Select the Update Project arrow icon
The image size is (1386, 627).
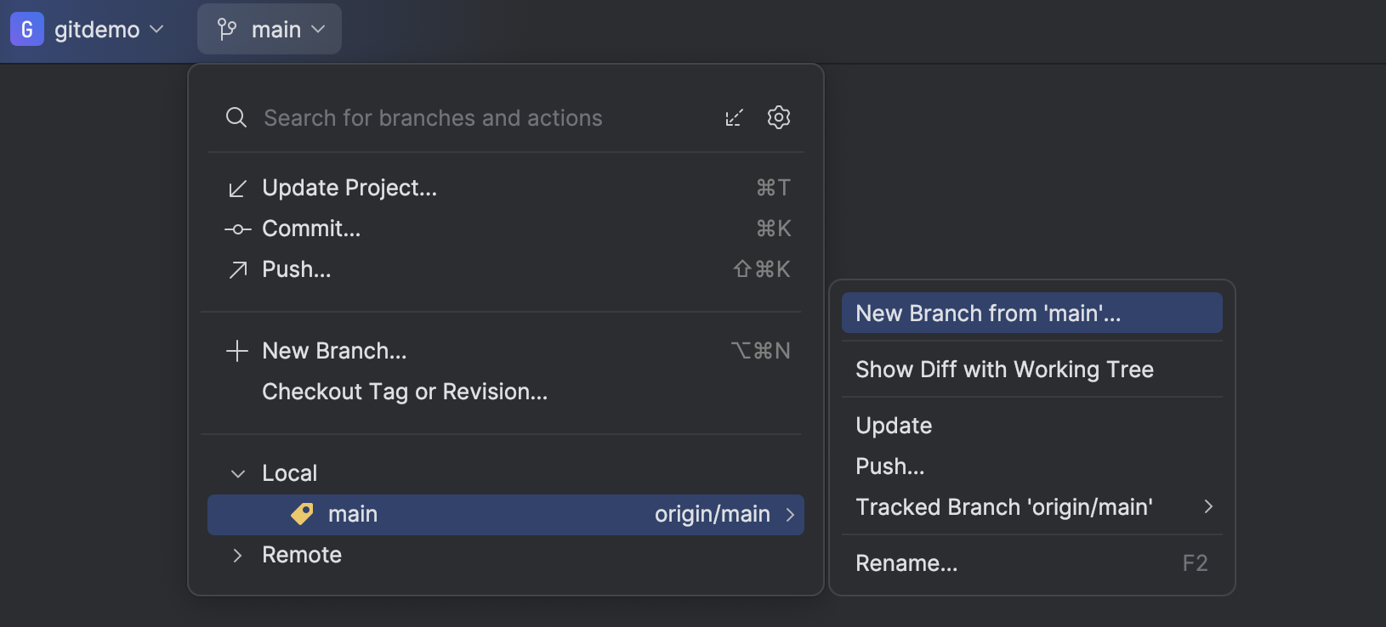point(236,188)
